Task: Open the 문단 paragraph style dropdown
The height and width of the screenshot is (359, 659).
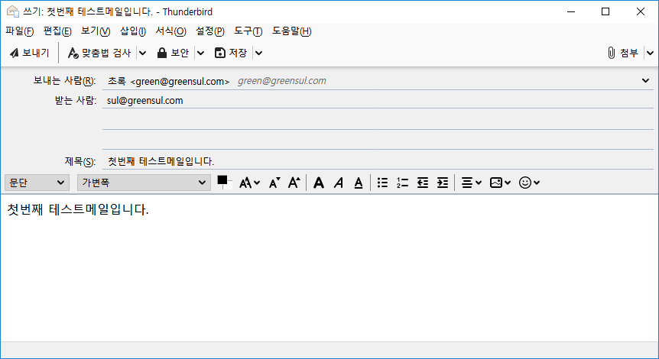Action: tap(37, 183)
